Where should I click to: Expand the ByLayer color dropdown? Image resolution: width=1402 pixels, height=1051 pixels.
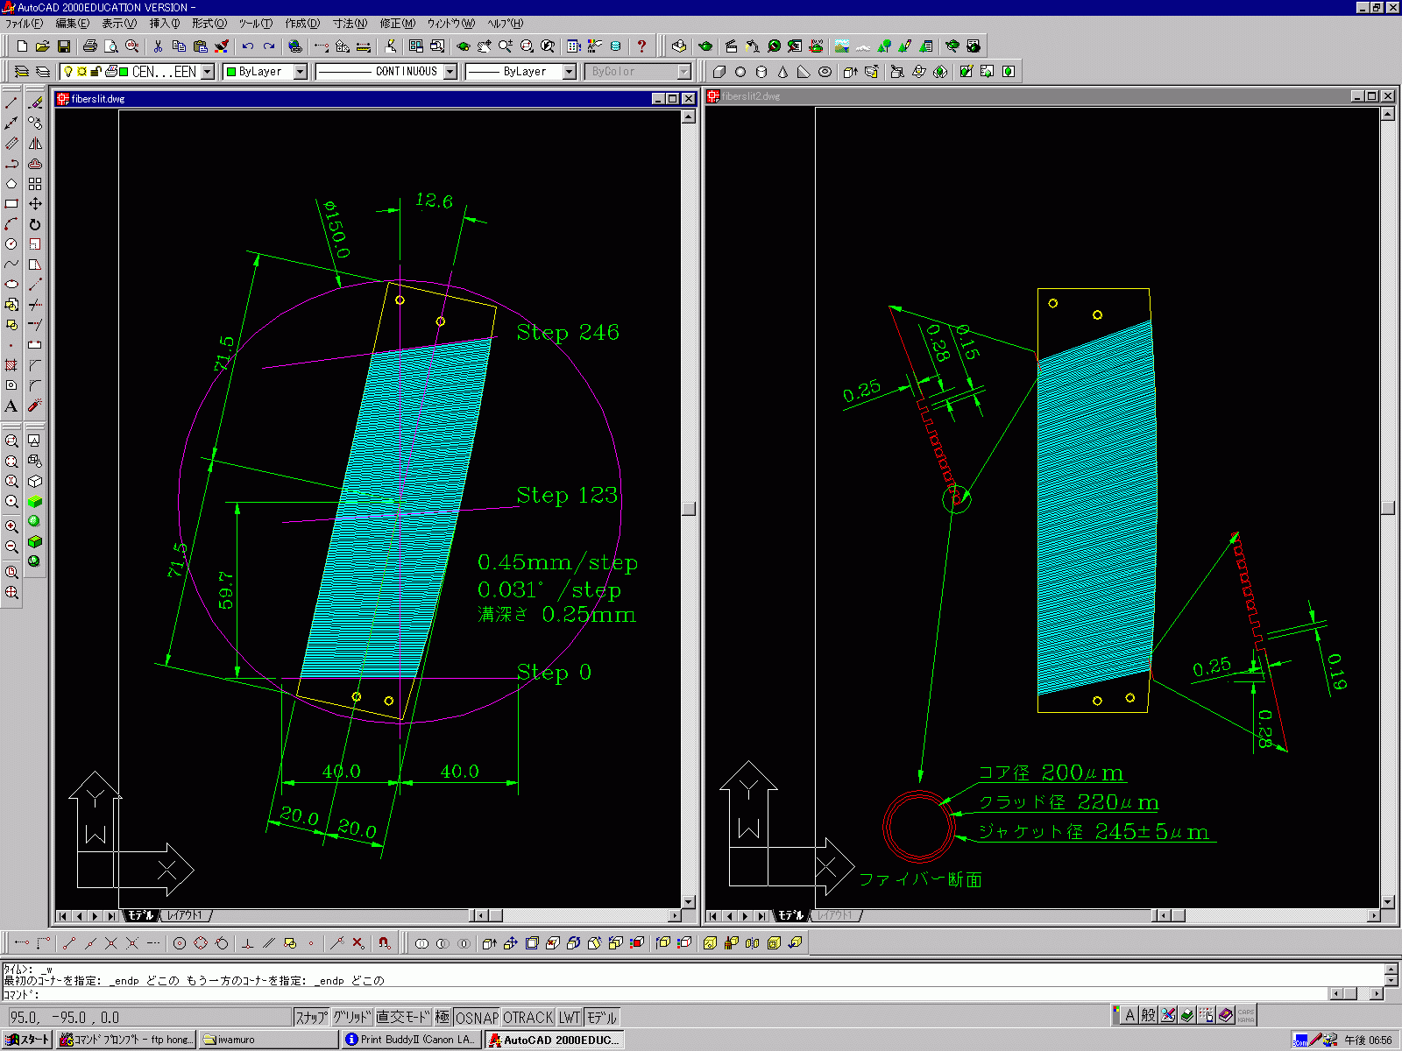pos(300,72)
